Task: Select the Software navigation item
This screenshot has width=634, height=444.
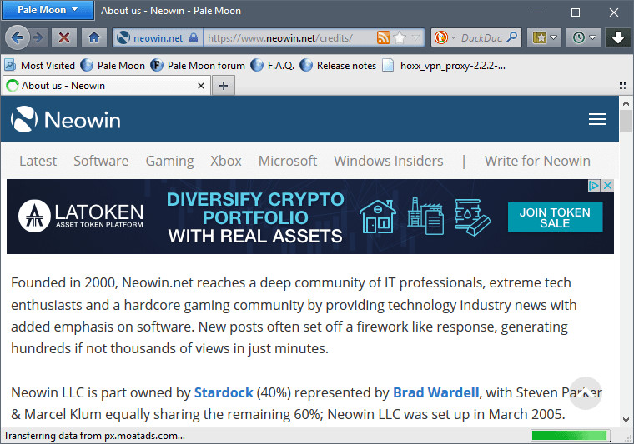Action: tap(101, 161)
